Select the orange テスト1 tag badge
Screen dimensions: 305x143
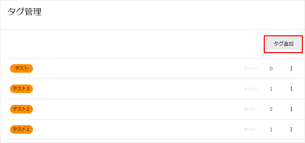(x=22, y=129)
